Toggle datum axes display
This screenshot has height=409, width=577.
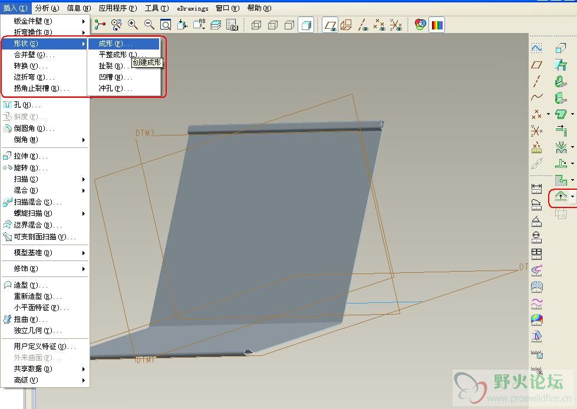click(x=363, y=25)
